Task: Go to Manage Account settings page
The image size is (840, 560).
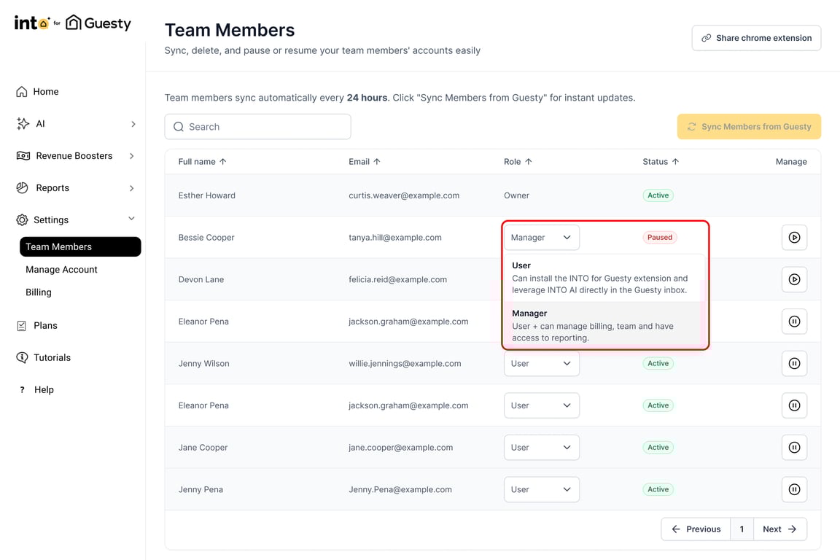Action: tap(61, 270)
